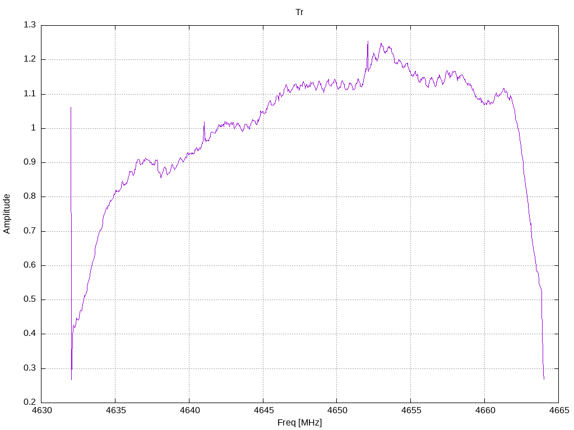
Task: Click the y-axis tick label 0.7
Action: pyautogui.click(x=30, y=231)
